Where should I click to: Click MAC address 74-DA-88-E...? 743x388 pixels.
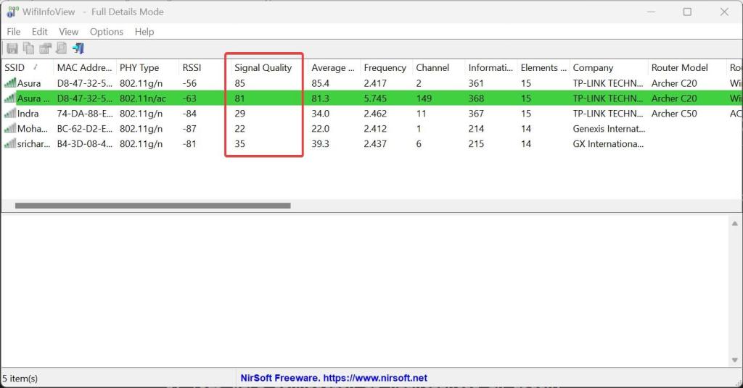pyautogui.click(x=84, y=114)
